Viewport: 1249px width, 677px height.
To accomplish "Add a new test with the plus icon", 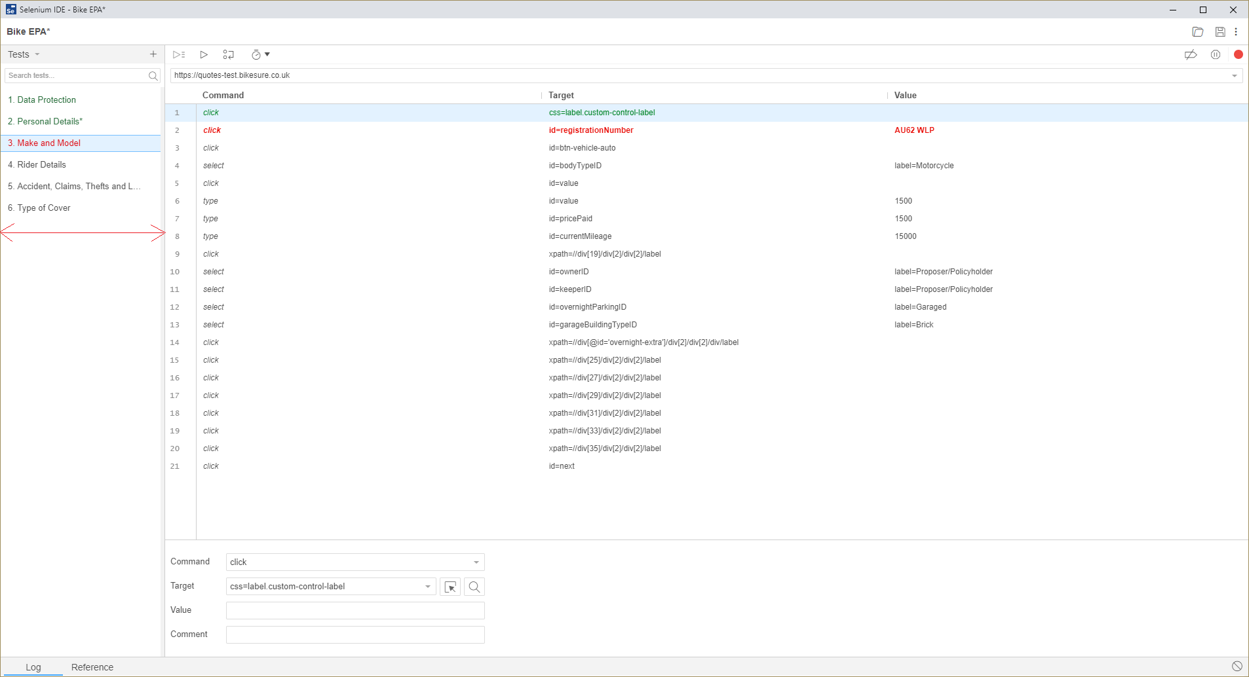I will [153, 54].
